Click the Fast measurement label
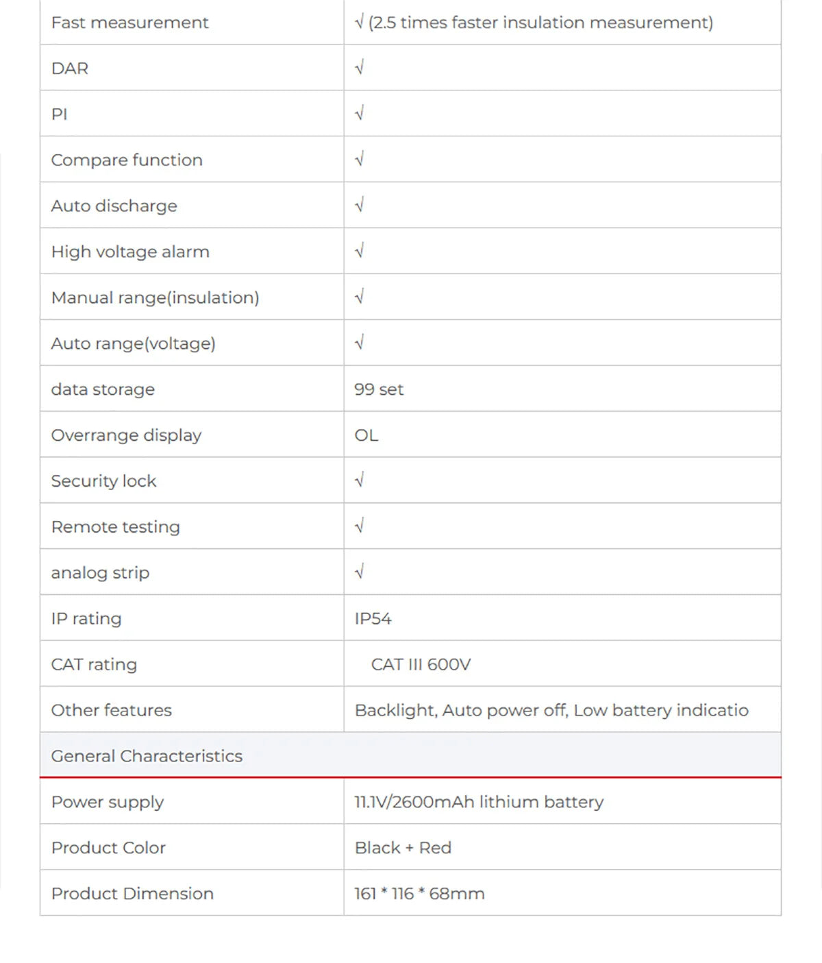822x963 pixels. pos(129,23)
